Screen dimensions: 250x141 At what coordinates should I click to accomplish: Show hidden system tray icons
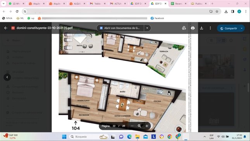click(205, 136)
